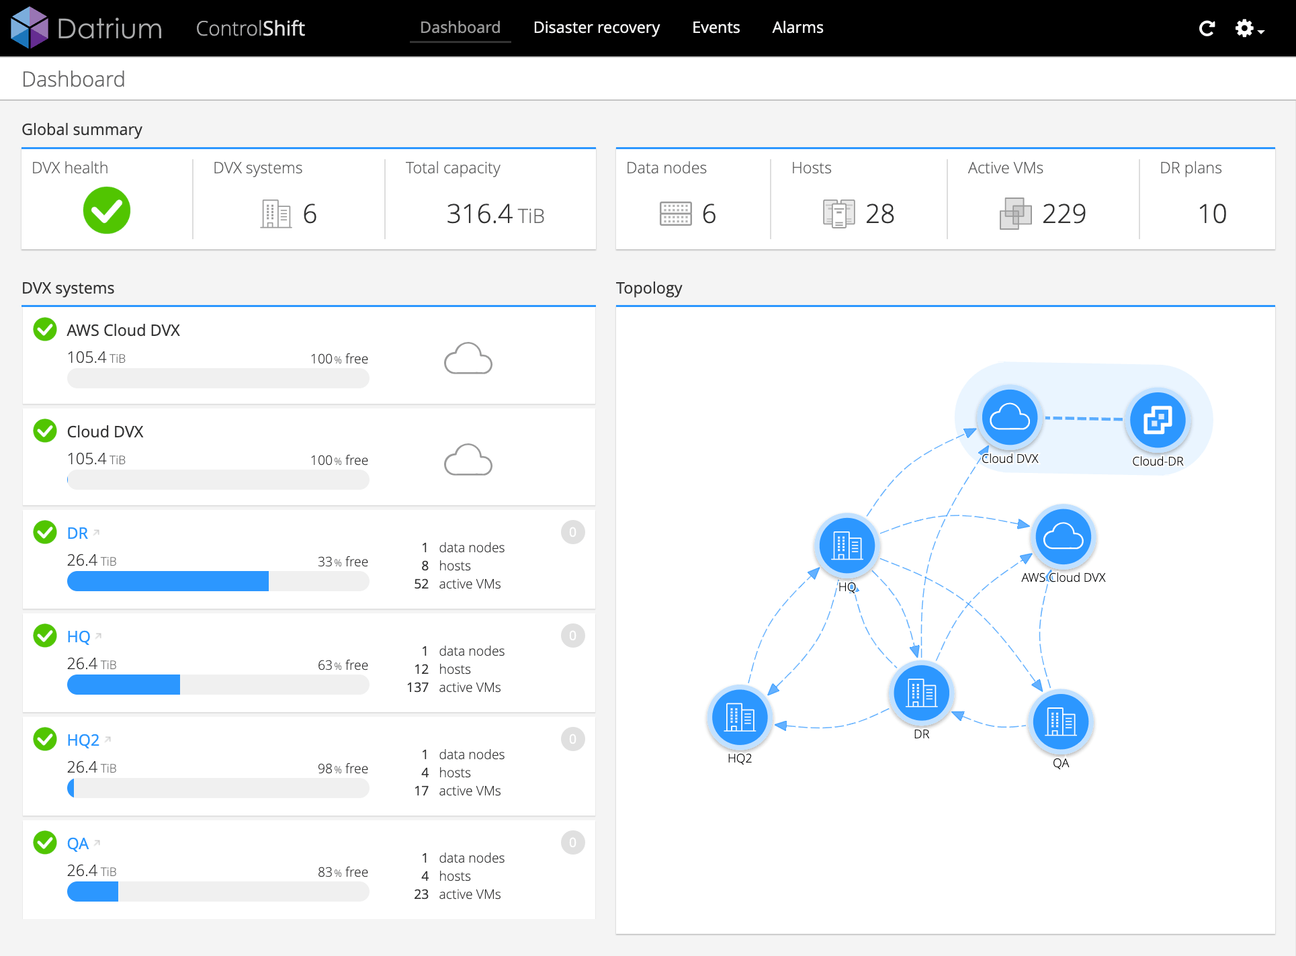Select the DR node in topology
The image size is (1296, 956).
tap(921, 693)
